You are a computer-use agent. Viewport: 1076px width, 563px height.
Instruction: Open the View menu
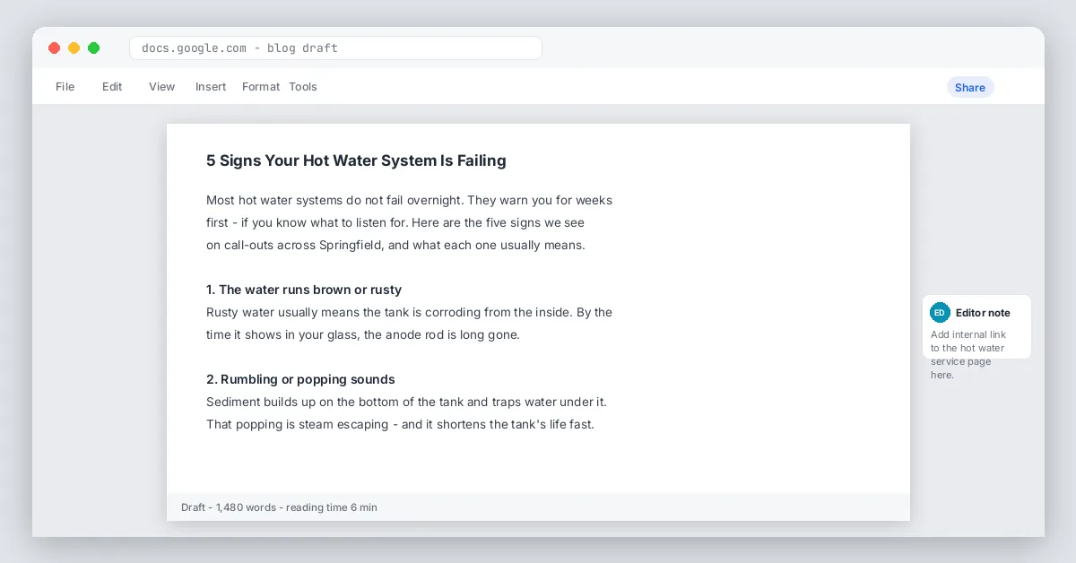[x=162, y=87]
